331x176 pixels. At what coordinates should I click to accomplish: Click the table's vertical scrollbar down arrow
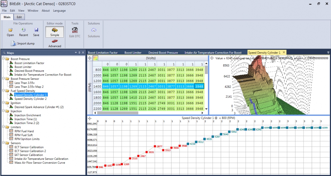pyautogui.click(x=206, y=109)
